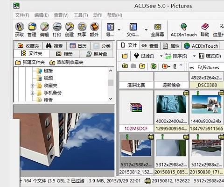Viewport: 224px width, 187px height.
Task: Open dropdown arrow next to 文件... toolbar icon
Action: pyautogui.click(x=146, y=29)
